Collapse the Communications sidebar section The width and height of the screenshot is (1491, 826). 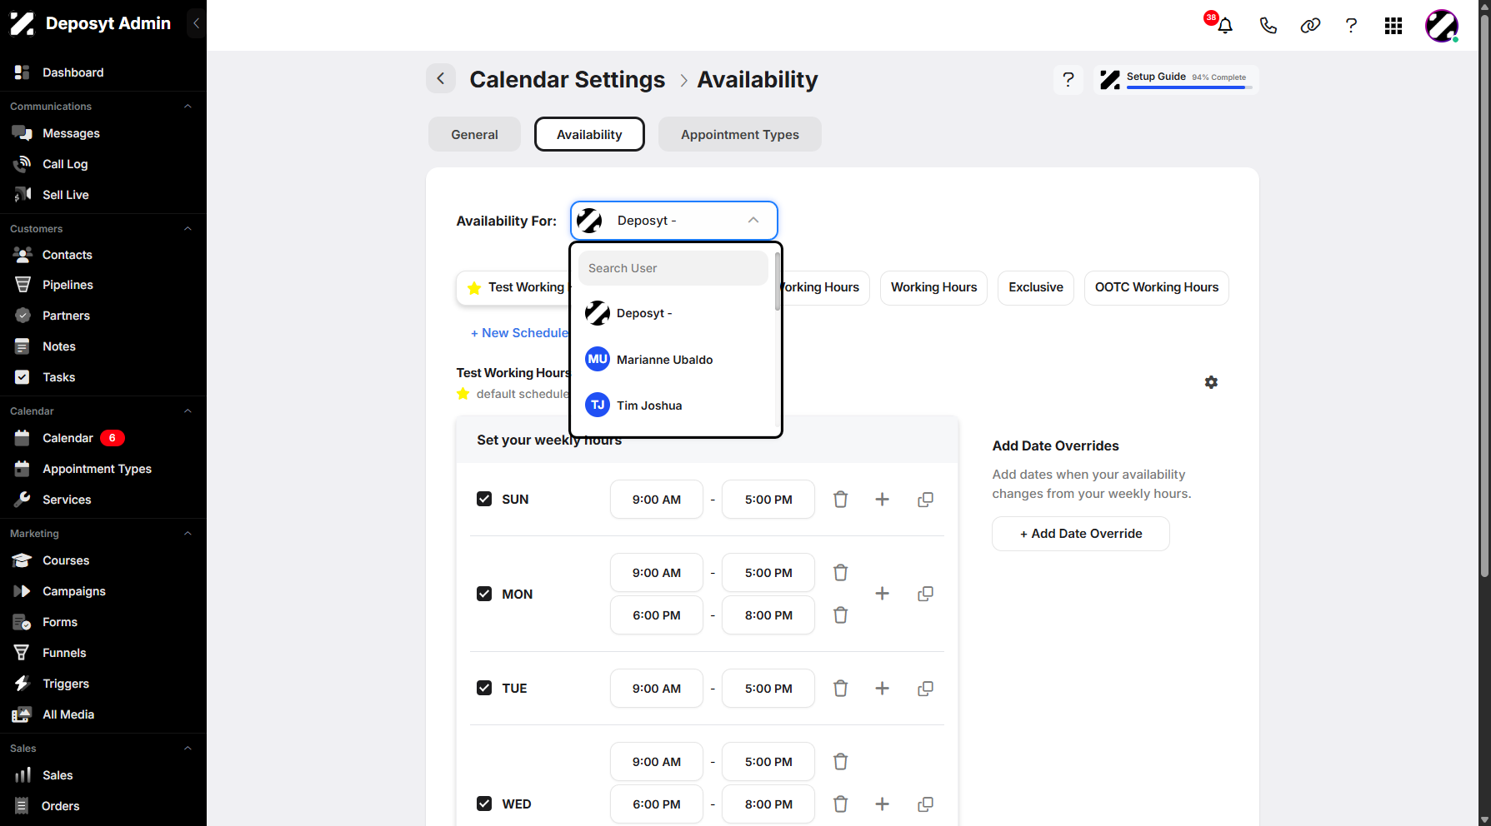[x=188, y=107]
